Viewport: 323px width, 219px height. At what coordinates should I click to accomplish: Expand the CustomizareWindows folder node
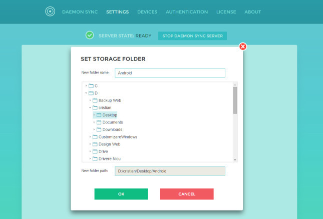[x=90, y=136]
